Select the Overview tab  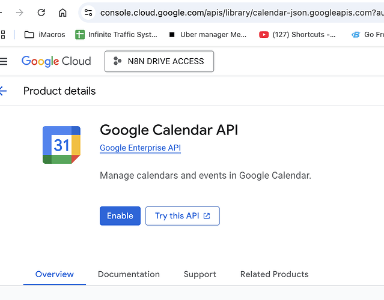coord(54,274)
